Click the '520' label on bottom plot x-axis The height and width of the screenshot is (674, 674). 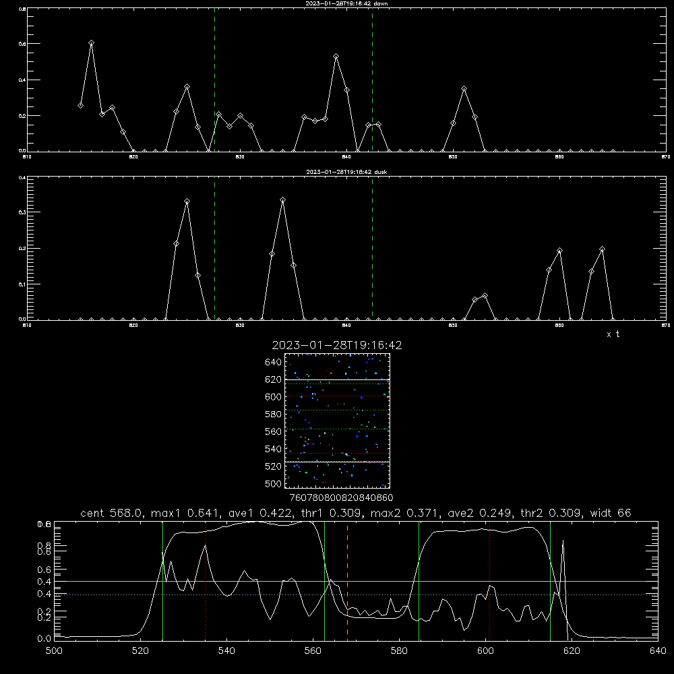[141, 651]
